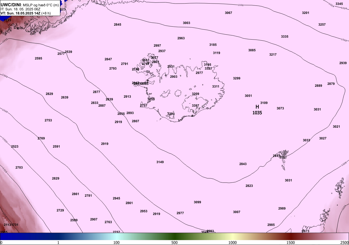Select the 3007 height label

point(237,212)
